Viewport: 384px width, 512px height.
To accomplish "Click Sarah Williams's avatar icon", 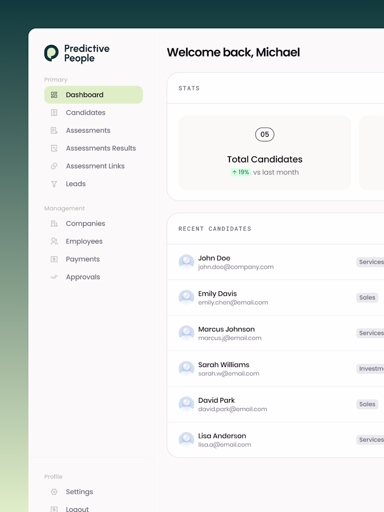I will [187, 369].
